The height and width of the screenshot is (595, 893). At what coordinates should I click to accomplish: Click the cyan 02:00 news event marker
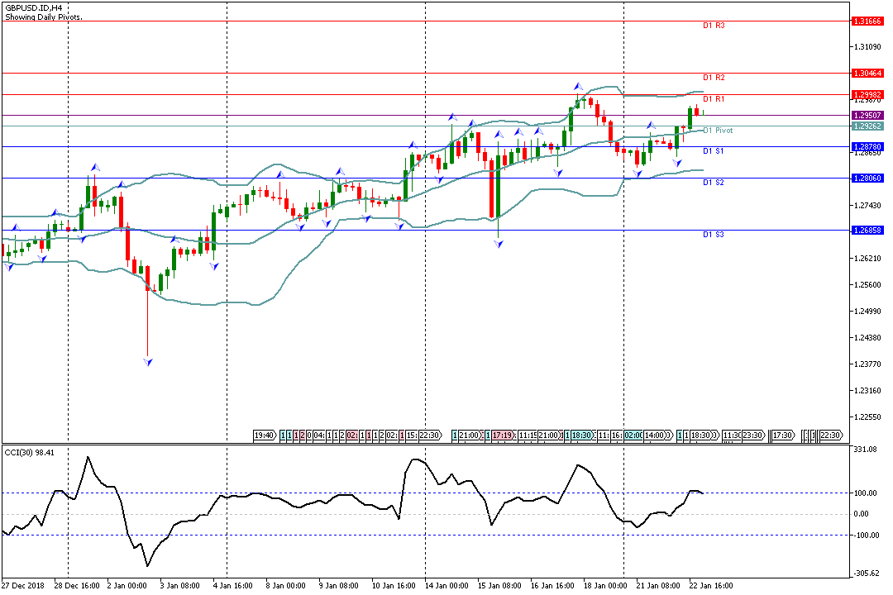pos(633,435)
